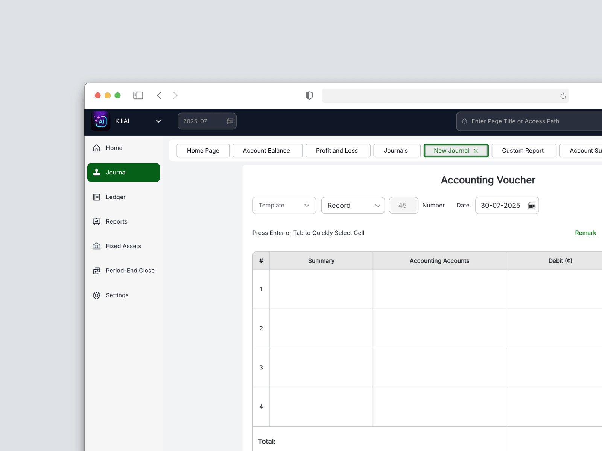Go back using the browser back arrow
This screenshot has width=602, height=451.
click(x=159, y=95)
